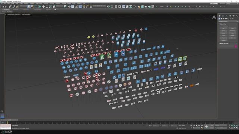The width and height of the screenshot is (239, 134).
Task: Open the Curve Editor icon
Action: tap(127, 7)
